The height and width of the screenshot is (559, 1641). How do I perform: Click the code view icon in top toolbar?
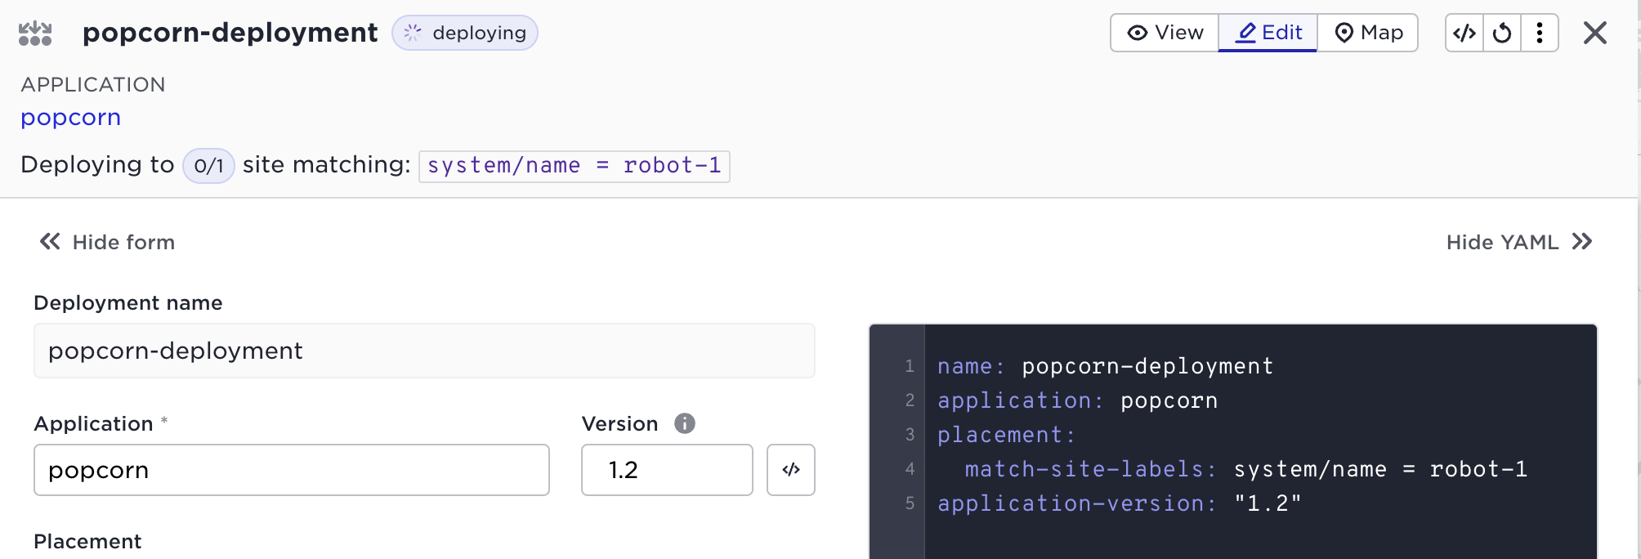tap(1464, 33)
